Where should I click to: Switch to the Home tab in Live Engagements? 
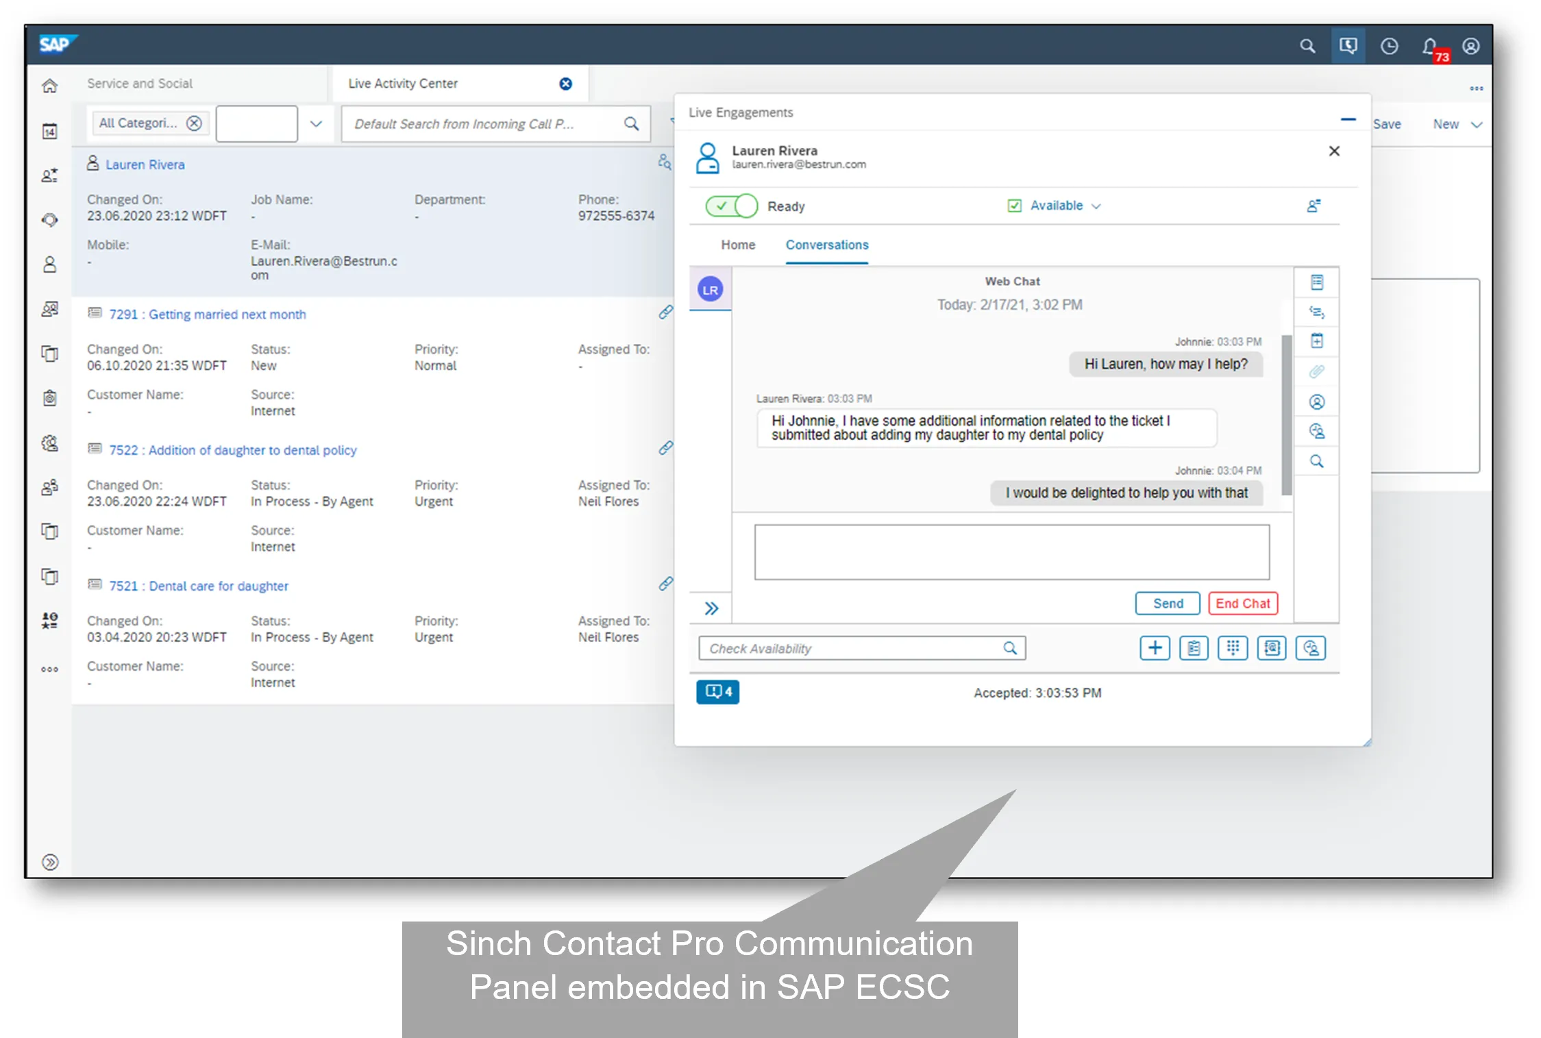tap(738, 245)
